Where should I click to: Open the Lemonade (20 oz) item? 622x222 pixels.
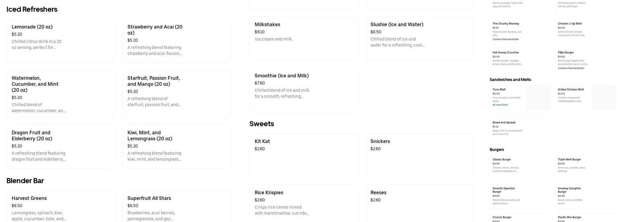tap(60, 40)
